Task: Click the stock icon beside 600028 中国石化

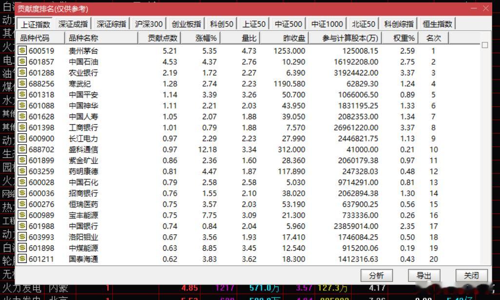Action: (22, 182)
